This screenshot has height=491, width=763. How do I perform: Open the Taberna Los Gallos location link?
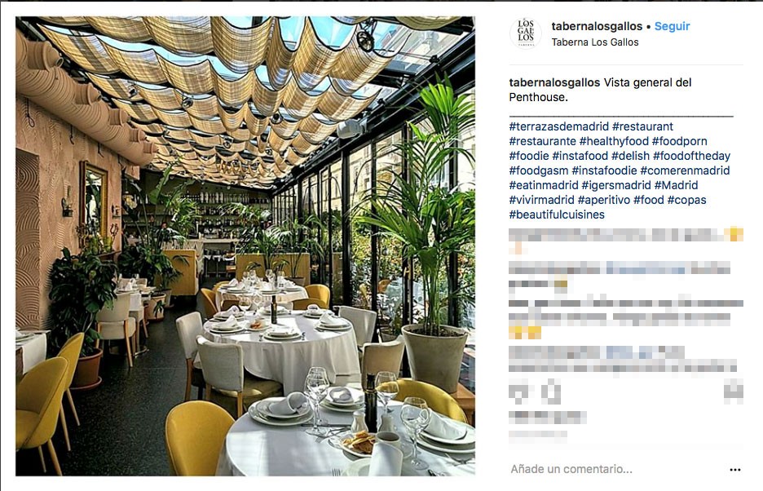[x=595, y=42]
